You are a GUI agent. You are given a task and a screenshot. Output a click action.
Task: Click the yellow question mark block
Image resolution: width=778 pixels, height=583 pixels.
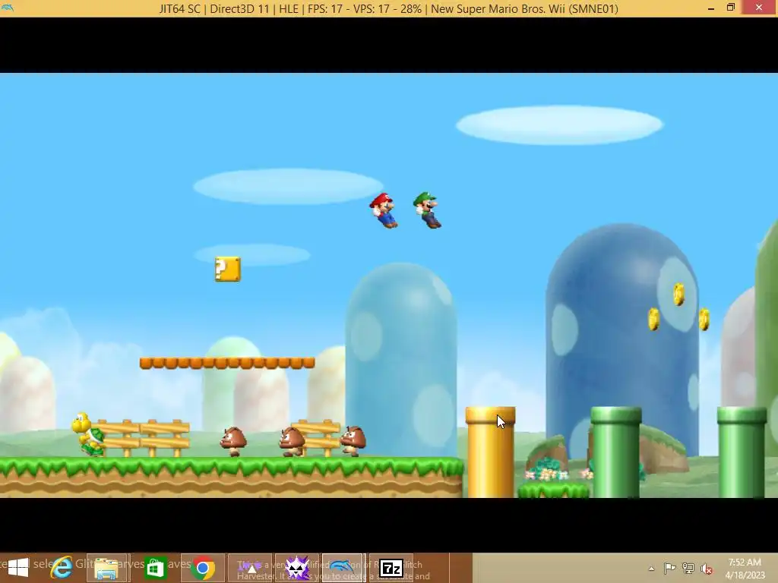[x=228, y=269]
